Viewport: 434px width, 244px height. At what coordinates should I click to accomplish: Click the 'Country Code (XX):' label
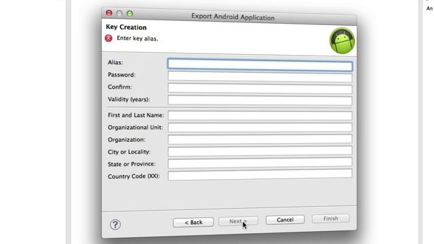click(x=134, y=176)
